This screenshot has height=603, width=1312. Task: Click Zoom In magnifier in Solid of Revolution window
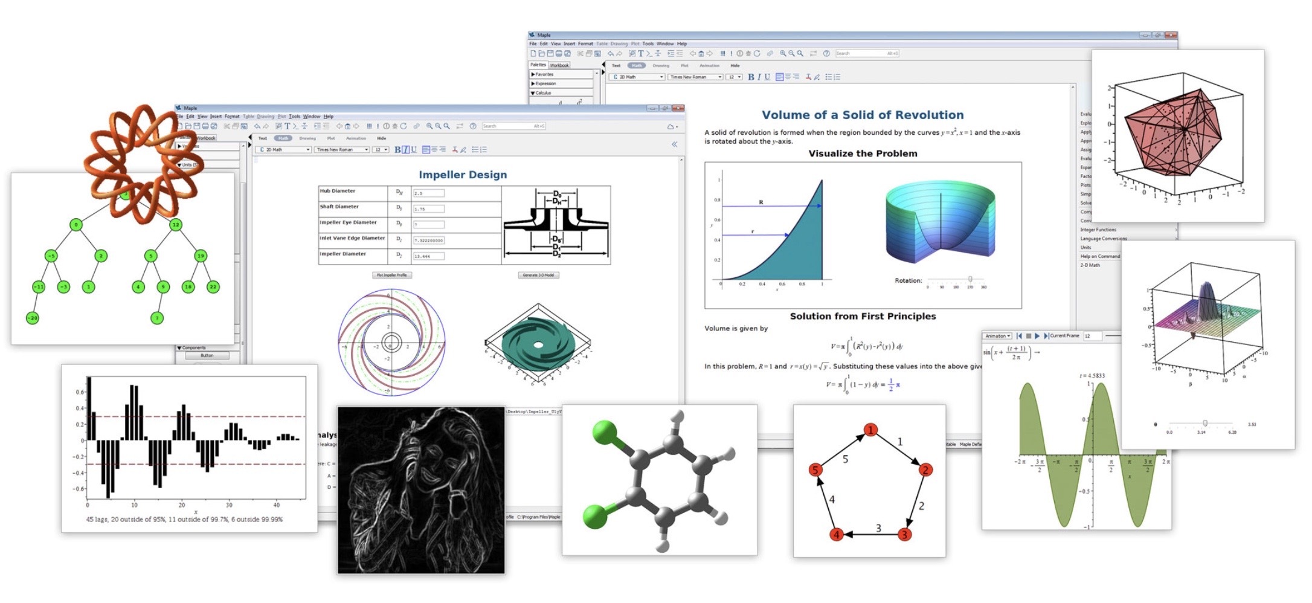click(783, 54)
